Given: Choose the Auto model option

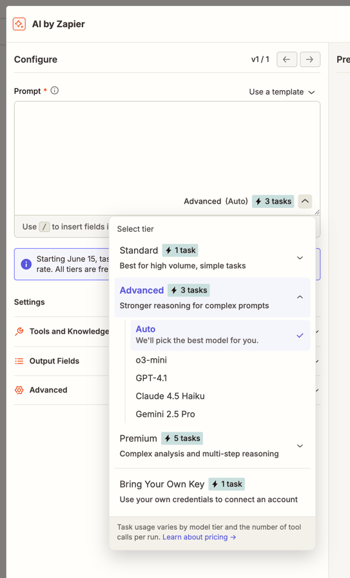Looking at the screenshot, I should click(220, 334).
